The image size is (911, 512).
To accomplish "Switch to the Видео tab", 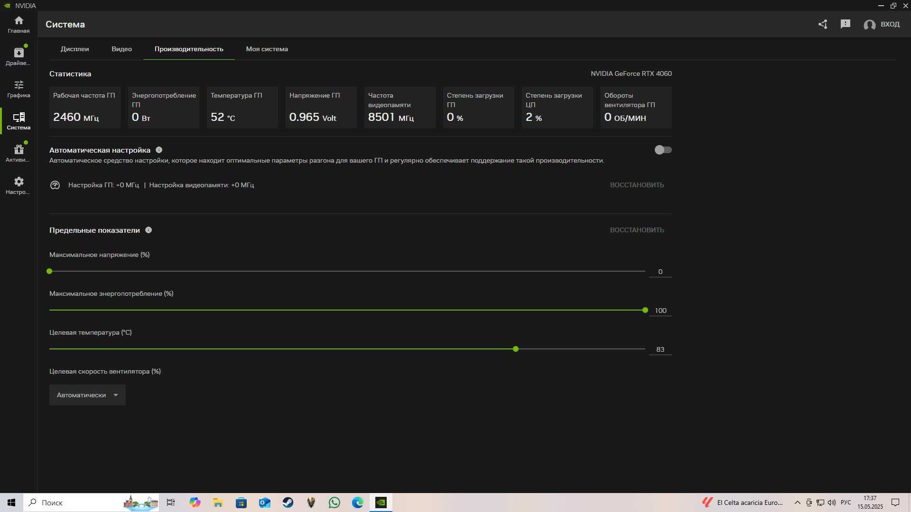I will tap(121, 49).
